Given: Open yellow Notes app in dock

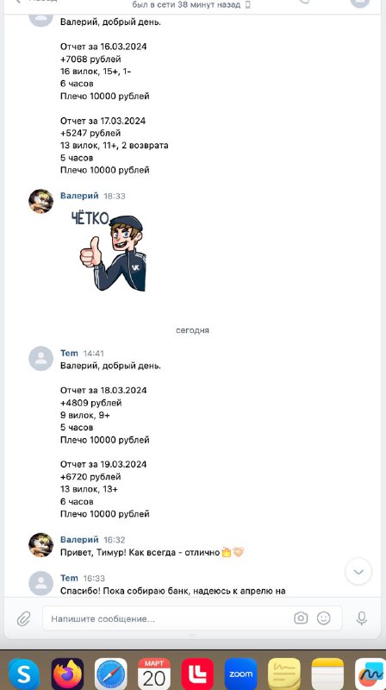Looking at the screenshot, I should pyautogui.click(x=327, y=674).
